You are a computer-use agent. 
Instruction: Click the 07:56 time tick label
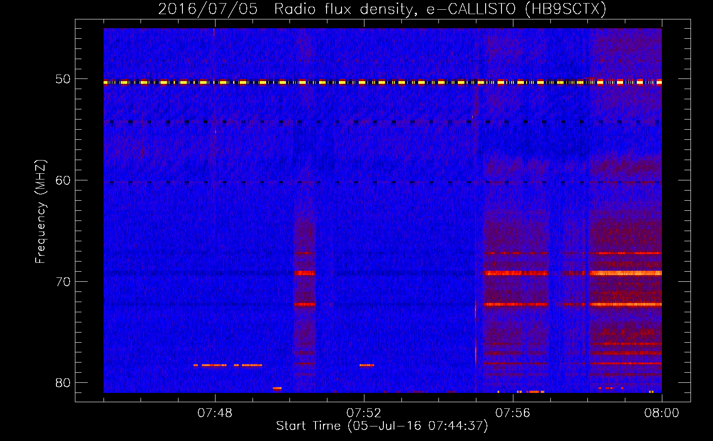(513, 413)
